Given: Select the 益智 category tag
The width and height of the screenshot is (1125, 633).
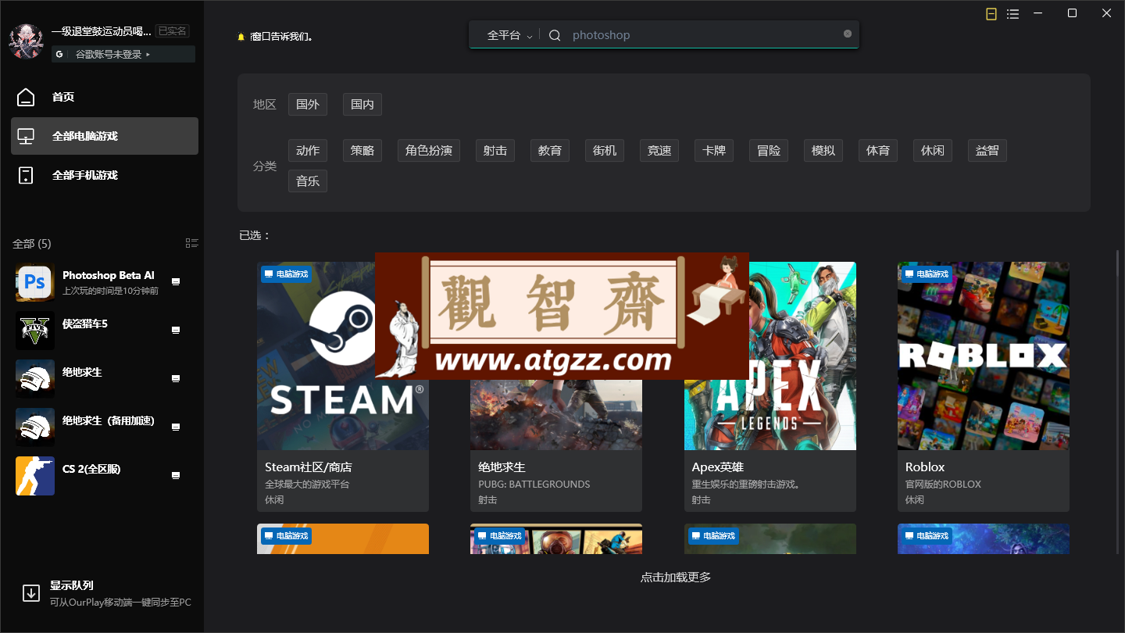Looking at the screenshot, I should click(987, 150).
